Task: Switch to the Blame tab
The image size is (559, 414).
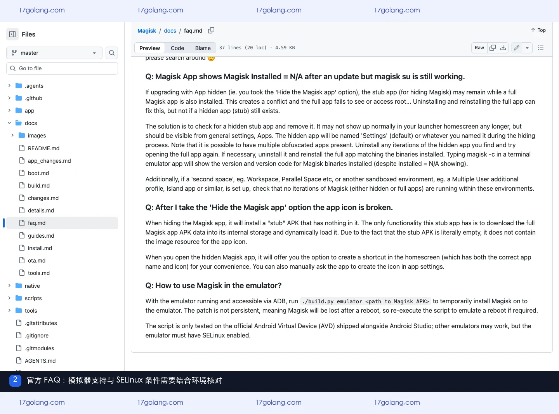Action: 203,48
